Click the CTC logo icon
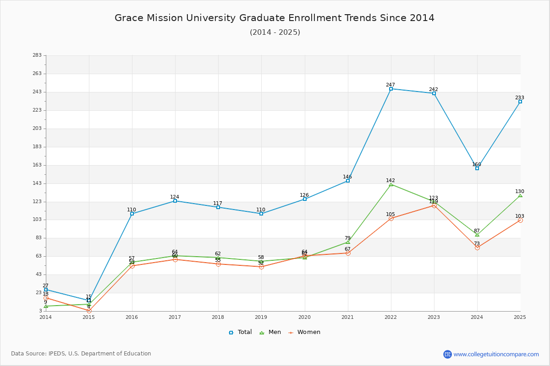 point(447,354)
